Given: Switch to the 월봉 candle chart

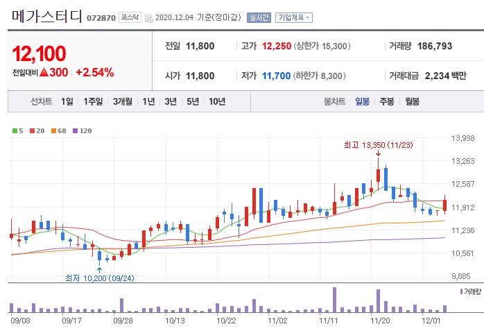Looking at the screenshot, I should (412, 101).
